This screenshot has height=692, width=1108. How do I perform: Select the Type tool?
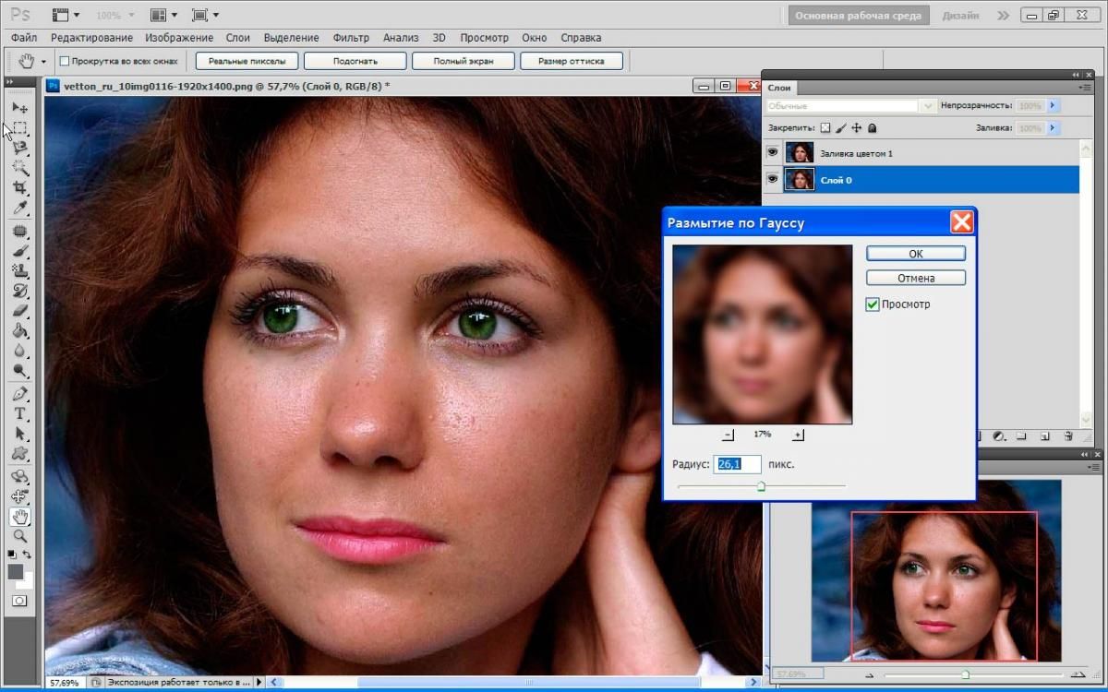point(19,414)
